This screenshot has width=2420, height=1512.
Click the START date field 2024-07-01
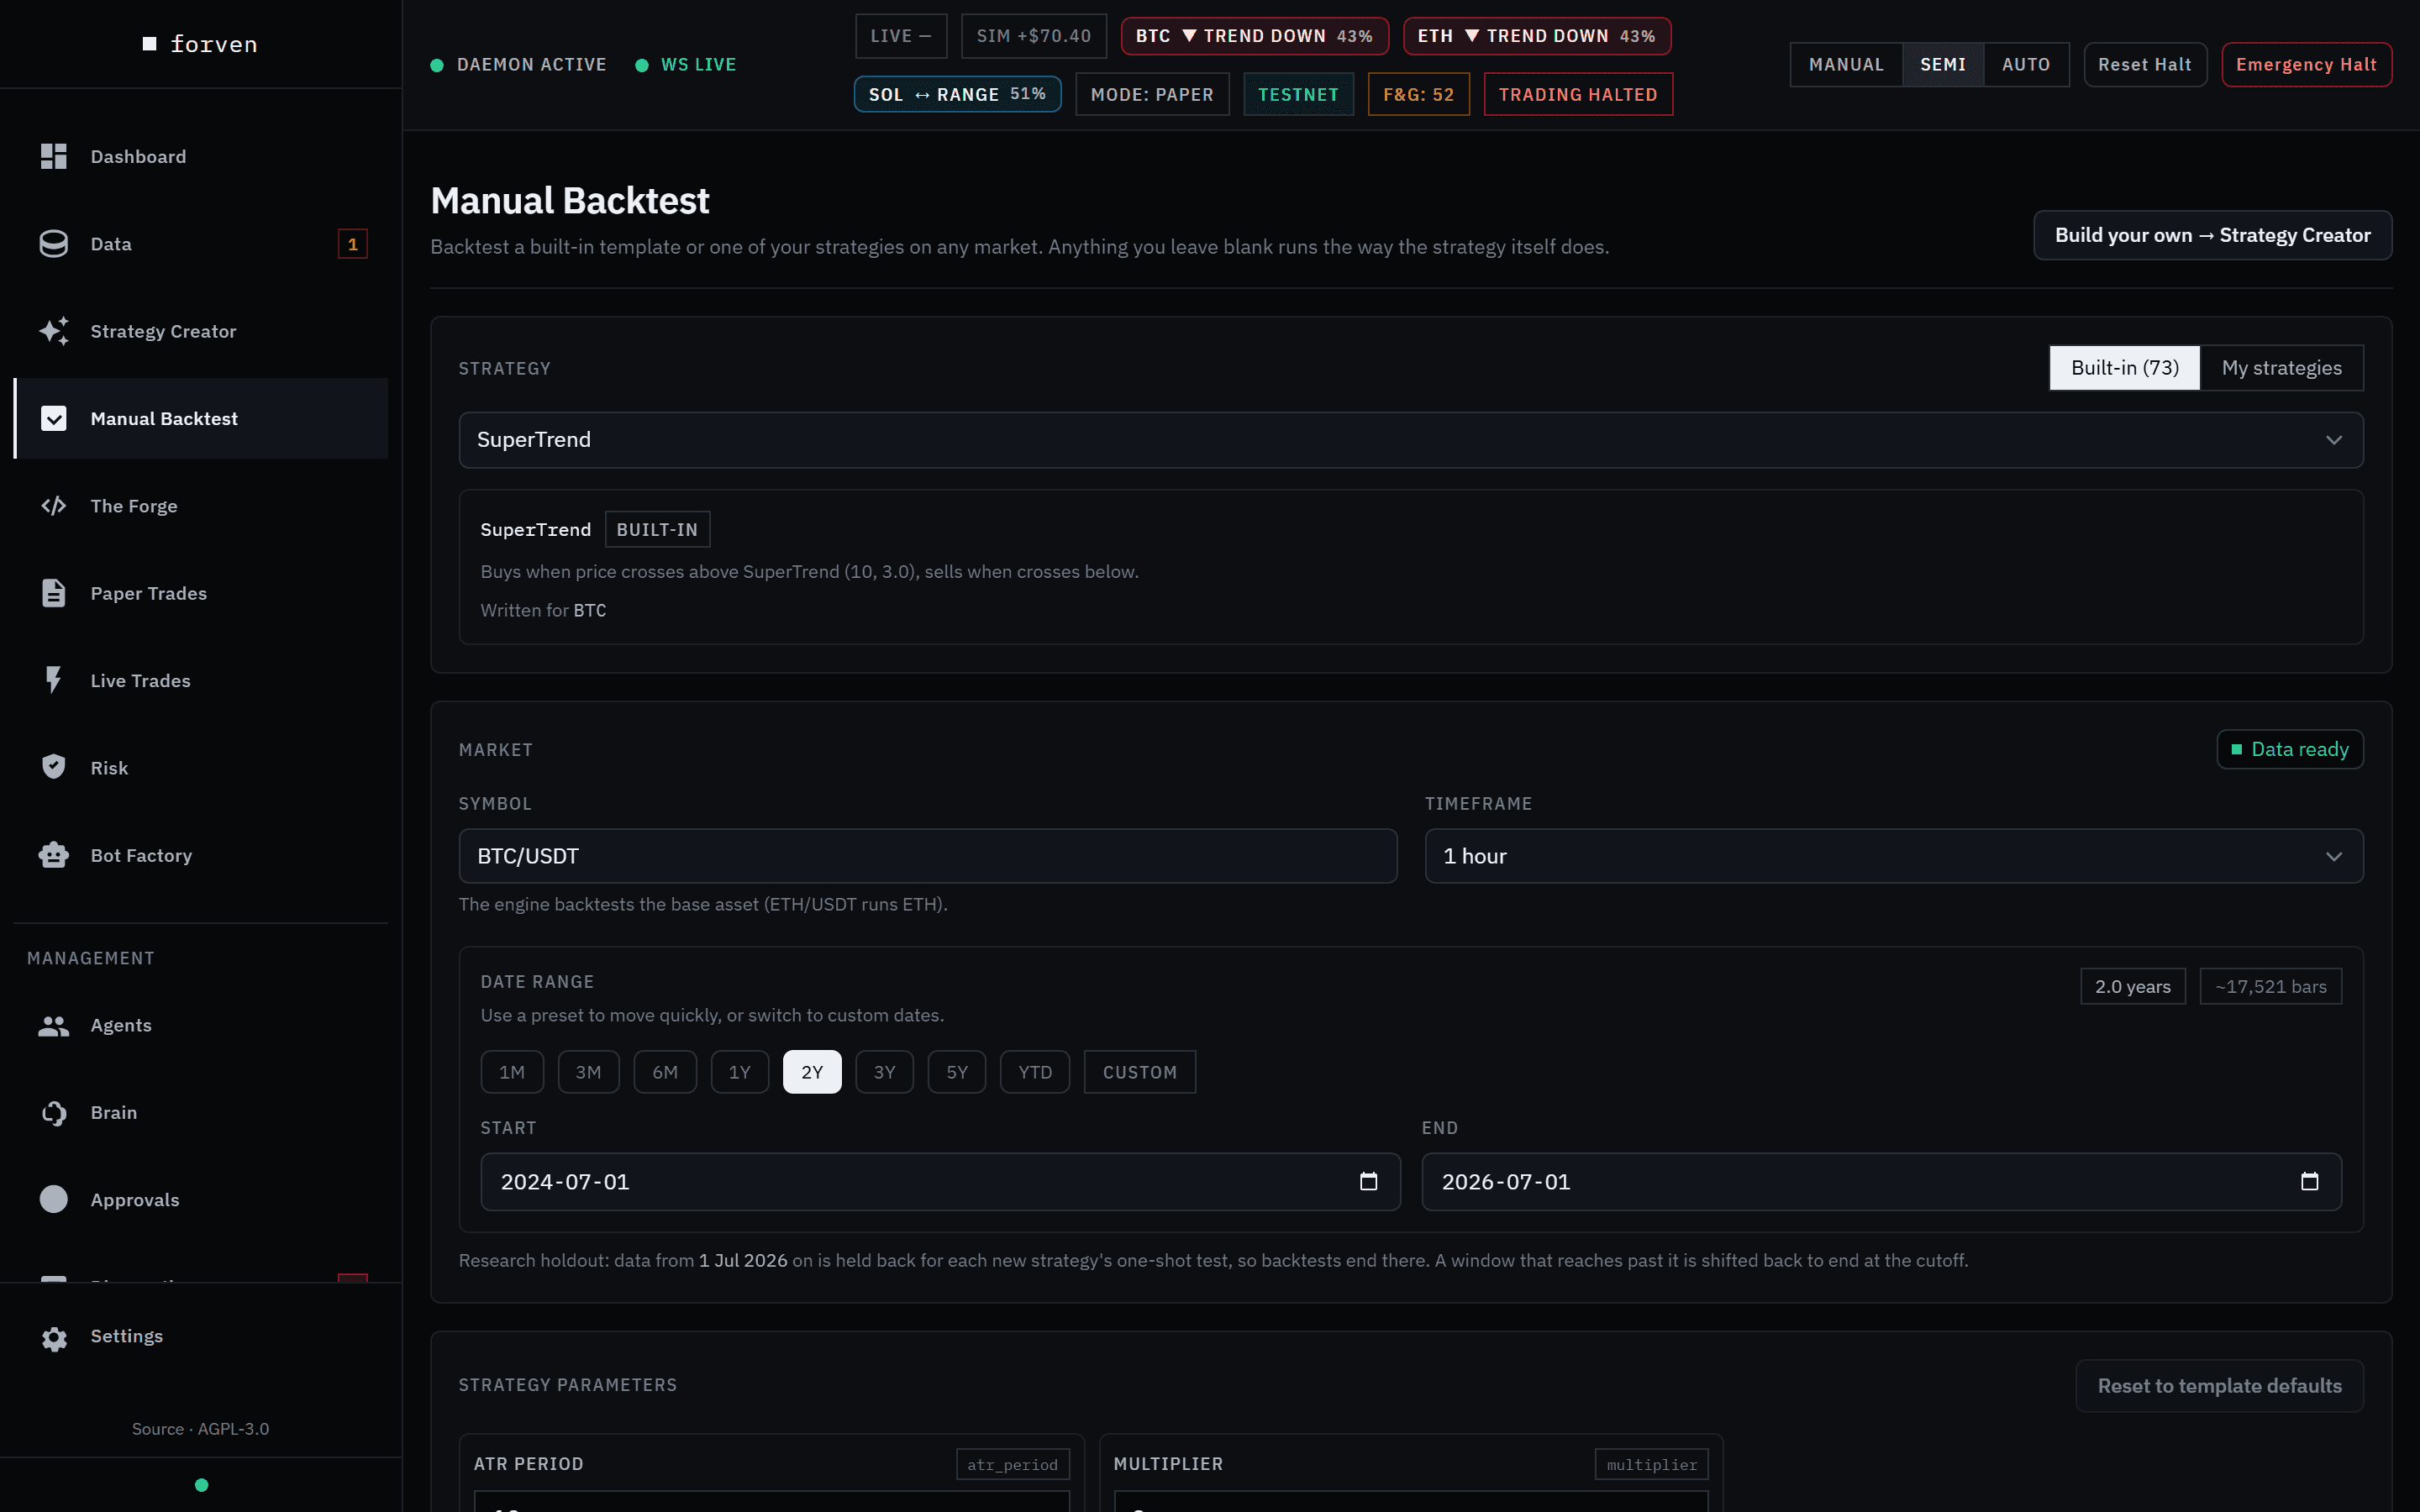(940, 1182)
